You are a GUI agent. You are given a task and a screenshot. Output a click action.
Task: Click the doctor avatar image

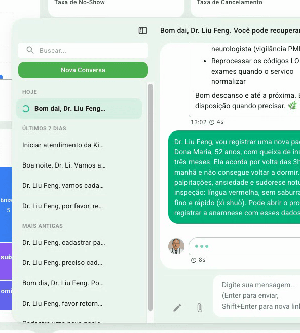coord(176,246)
